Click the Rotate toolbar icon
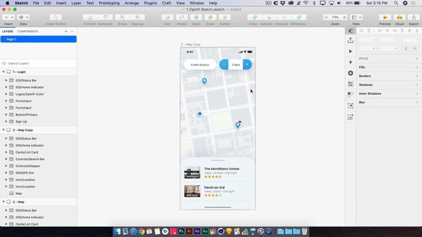The width and height of the screenshot is (422, 237). pos(182,18)
